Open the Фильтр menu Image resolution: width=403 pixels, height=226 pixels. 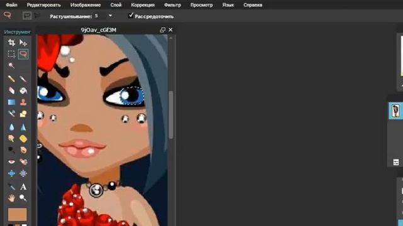(173, 5)
